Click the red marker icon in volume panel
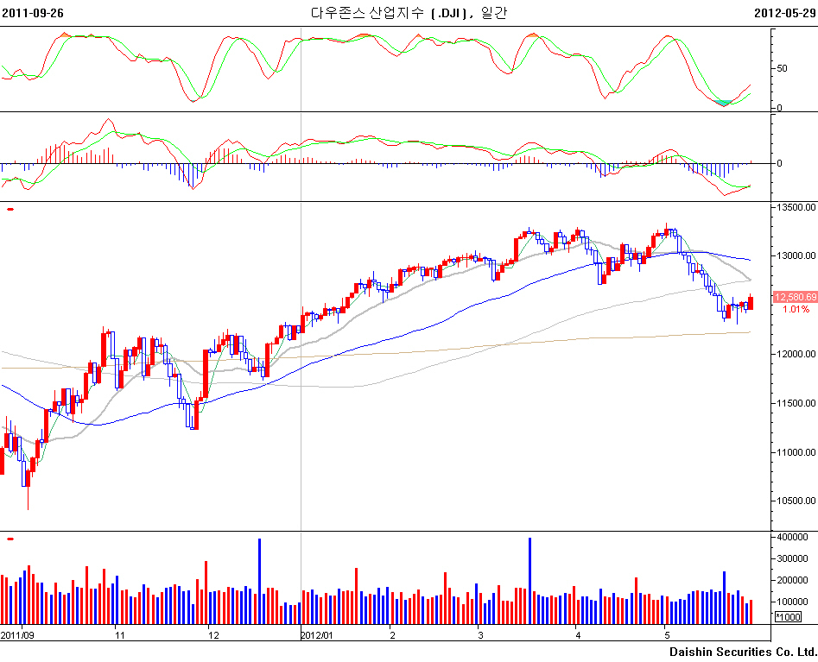Screen dimensions: 818x662 coord(10,539)
